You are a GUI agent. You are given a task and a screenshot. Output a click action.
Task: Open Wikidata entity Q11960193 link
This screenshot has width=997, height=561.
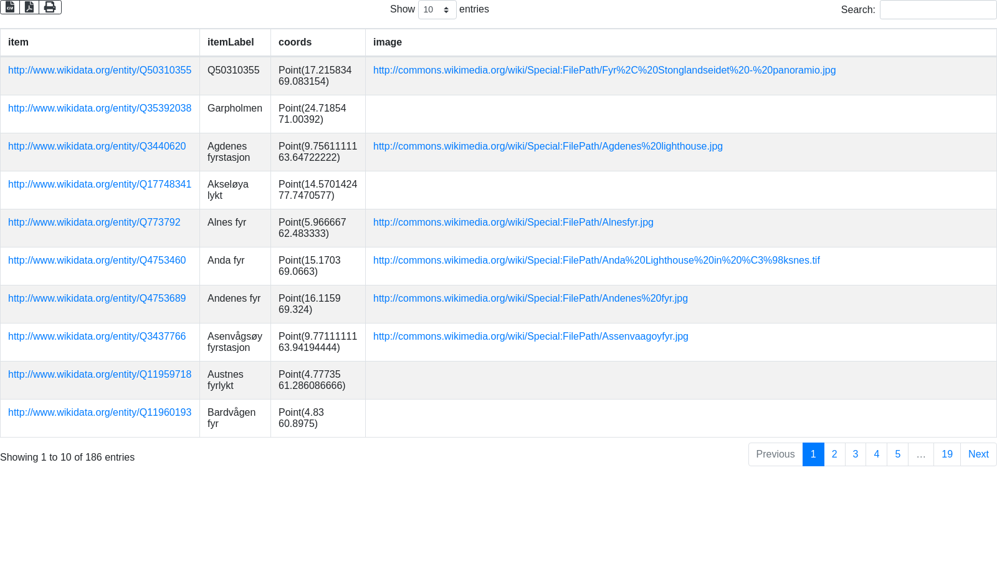pyautogui.click(x=100, y=413)
